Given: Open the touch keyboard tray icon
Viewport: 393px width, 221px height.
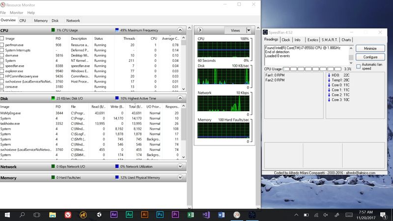Looking at the screenshot, I should pos(349,215).
